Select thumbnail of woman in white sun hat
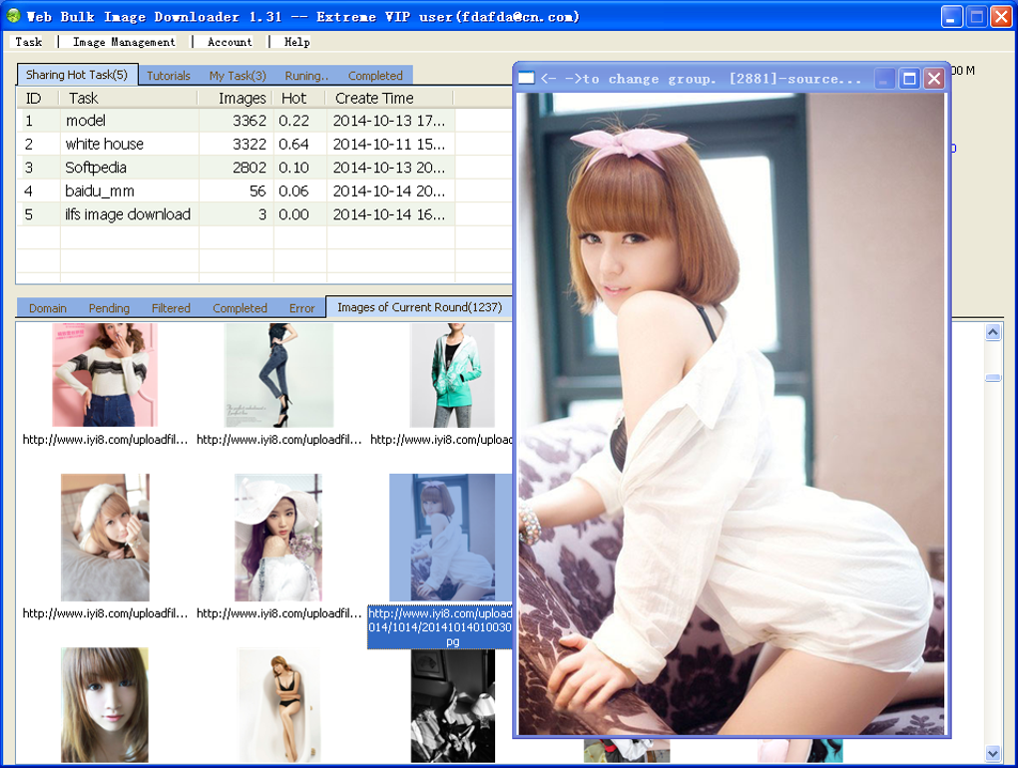 (x=277, y=537)
